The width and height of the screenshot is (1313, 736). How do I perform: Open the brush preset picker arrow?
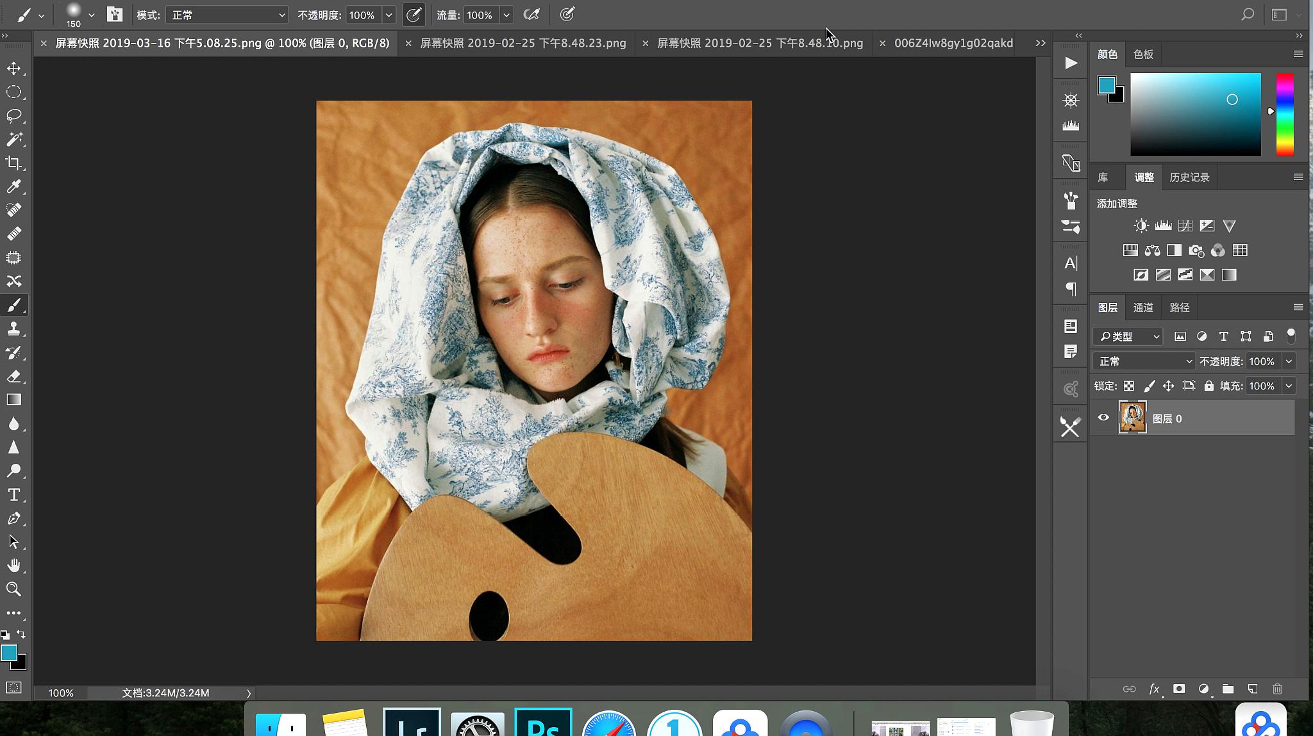point(91,15)
